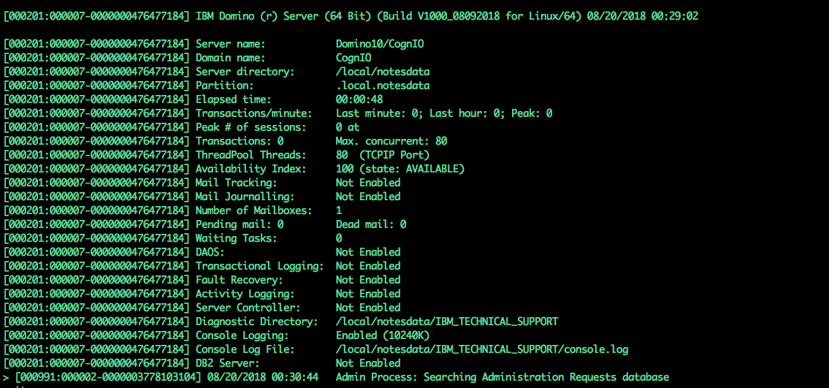
Task: Click the Transactions/minute line values
Action: (444, 113)
